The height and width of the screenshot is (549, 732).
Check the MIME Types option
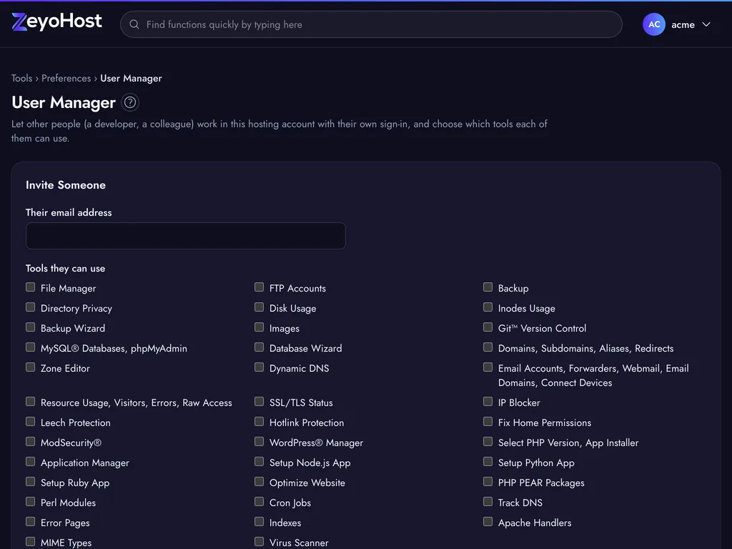30,542
